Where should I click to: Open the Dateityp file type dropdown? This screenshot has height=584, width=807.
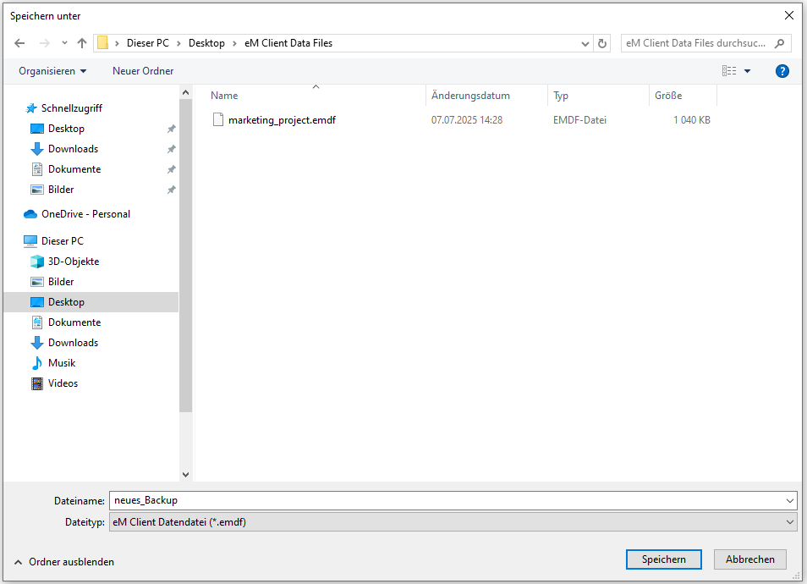(453, 522)
